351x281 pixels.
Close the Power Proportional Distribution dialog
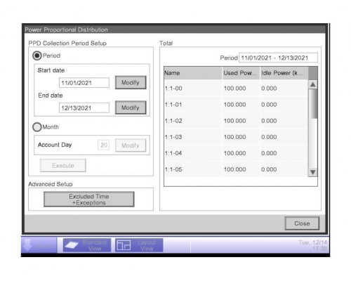tap(302, 223)
